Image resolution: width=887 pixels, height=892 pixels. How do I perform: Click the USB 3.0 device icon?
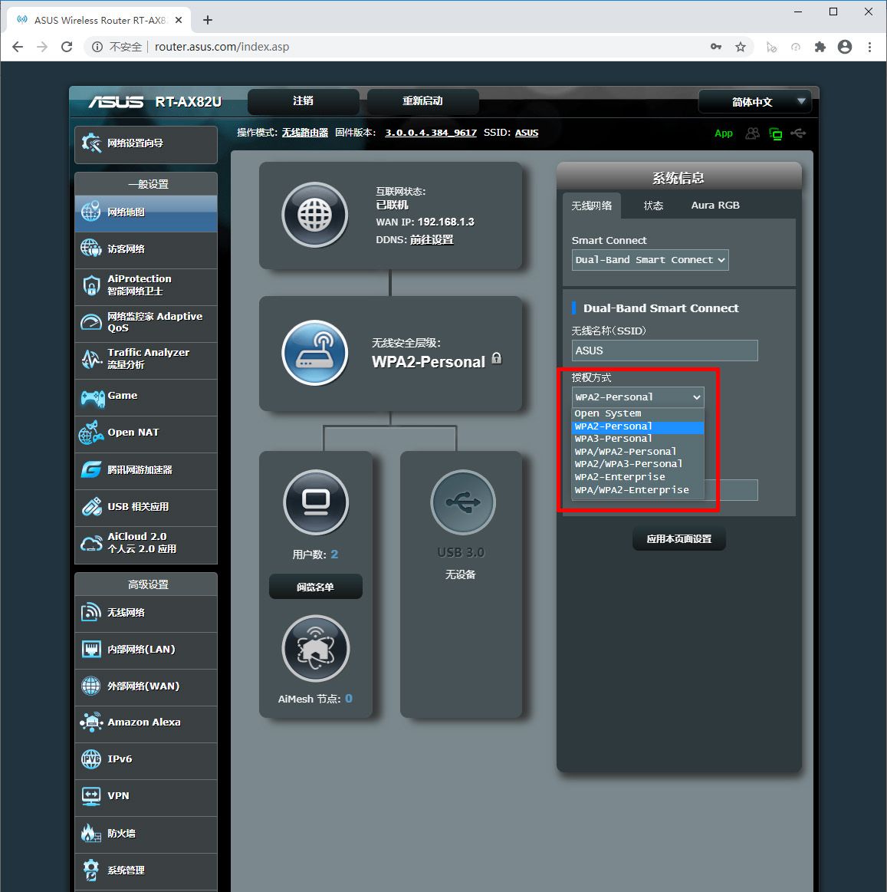pos(462,502)
